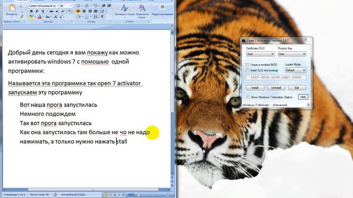The height and width of the screenshot is (198, 353).
Task: Click the Change Case (Aa) icon
Action: click(47, 17)
